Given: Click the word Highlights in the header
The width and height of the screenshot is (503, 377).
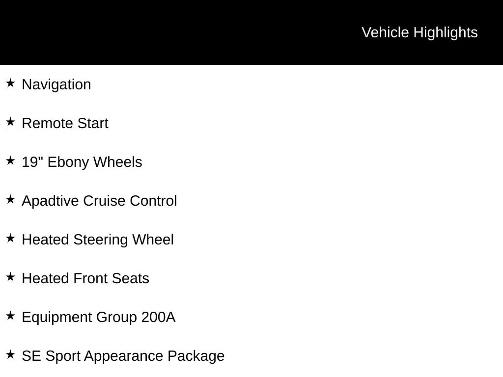Looking at the screenshot, I should pyautogui.click(x=446, y=33).
